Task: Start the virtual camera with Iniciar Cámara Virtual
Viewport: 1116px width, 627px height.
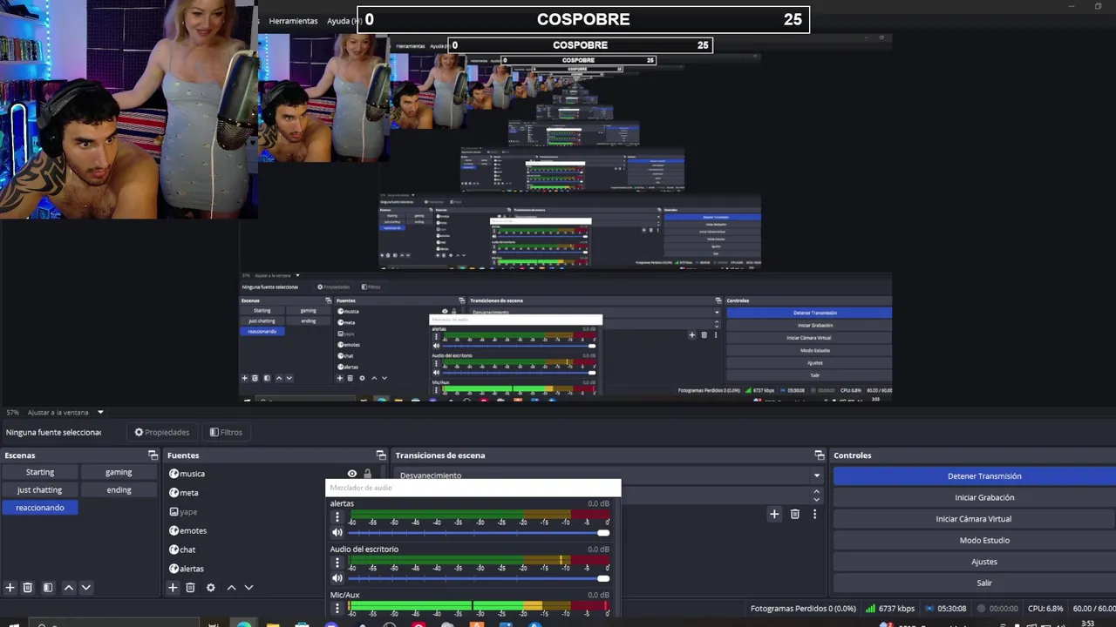Action: [x=975, y=519]
